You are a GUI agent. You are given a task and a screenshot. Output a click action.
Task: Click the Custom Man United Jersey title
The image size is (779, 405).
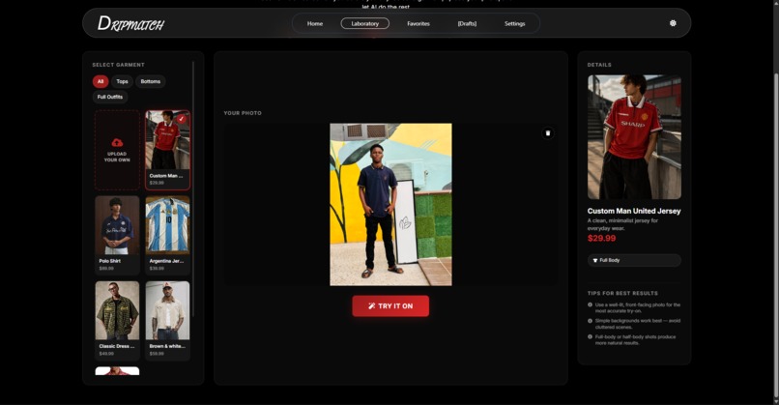pos(634,211)
